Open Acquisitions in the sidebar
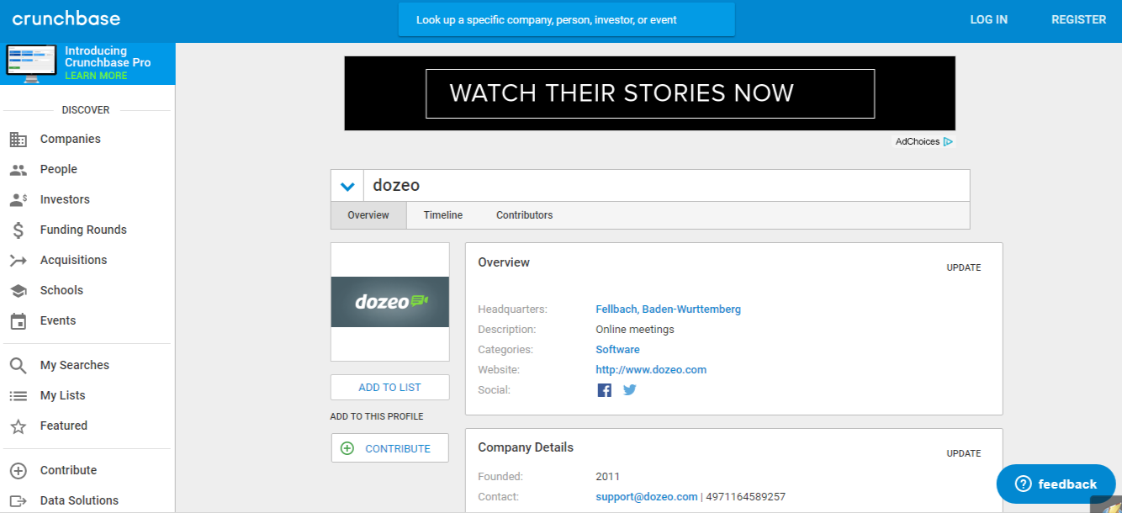1122x513 pixels. coord(74,260)
